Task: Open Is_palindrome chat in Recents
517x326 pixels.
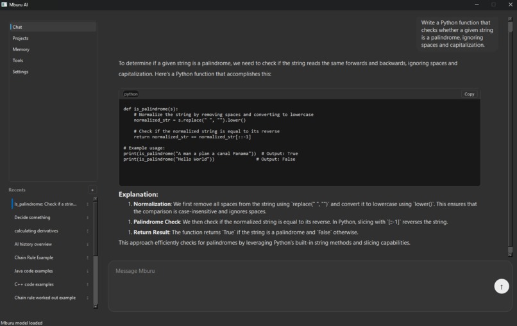Action: coord(46,204)
